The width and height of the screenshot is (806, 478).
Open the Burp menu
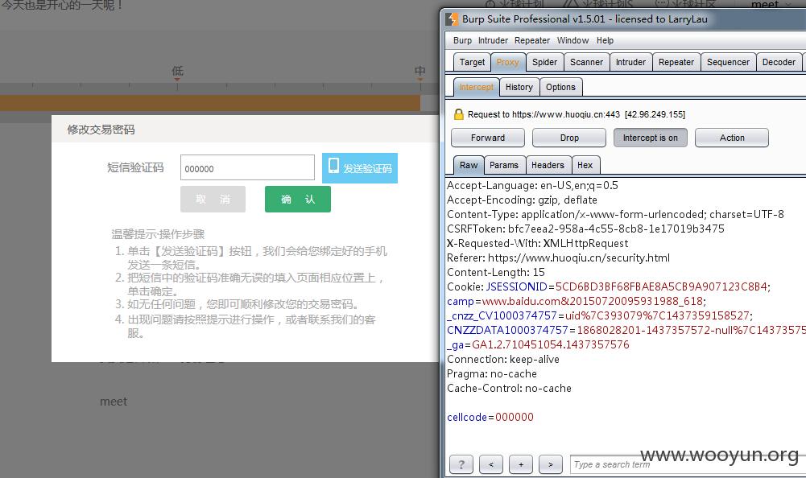[x=462, y=40]
